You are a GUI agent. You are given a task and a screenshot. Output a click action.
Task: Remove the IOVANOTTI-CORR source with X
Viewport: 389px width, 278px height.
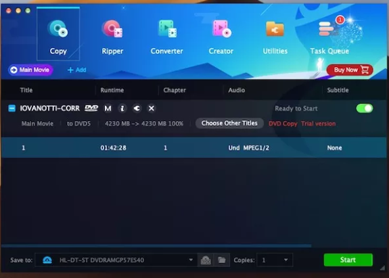click(152, 108)
